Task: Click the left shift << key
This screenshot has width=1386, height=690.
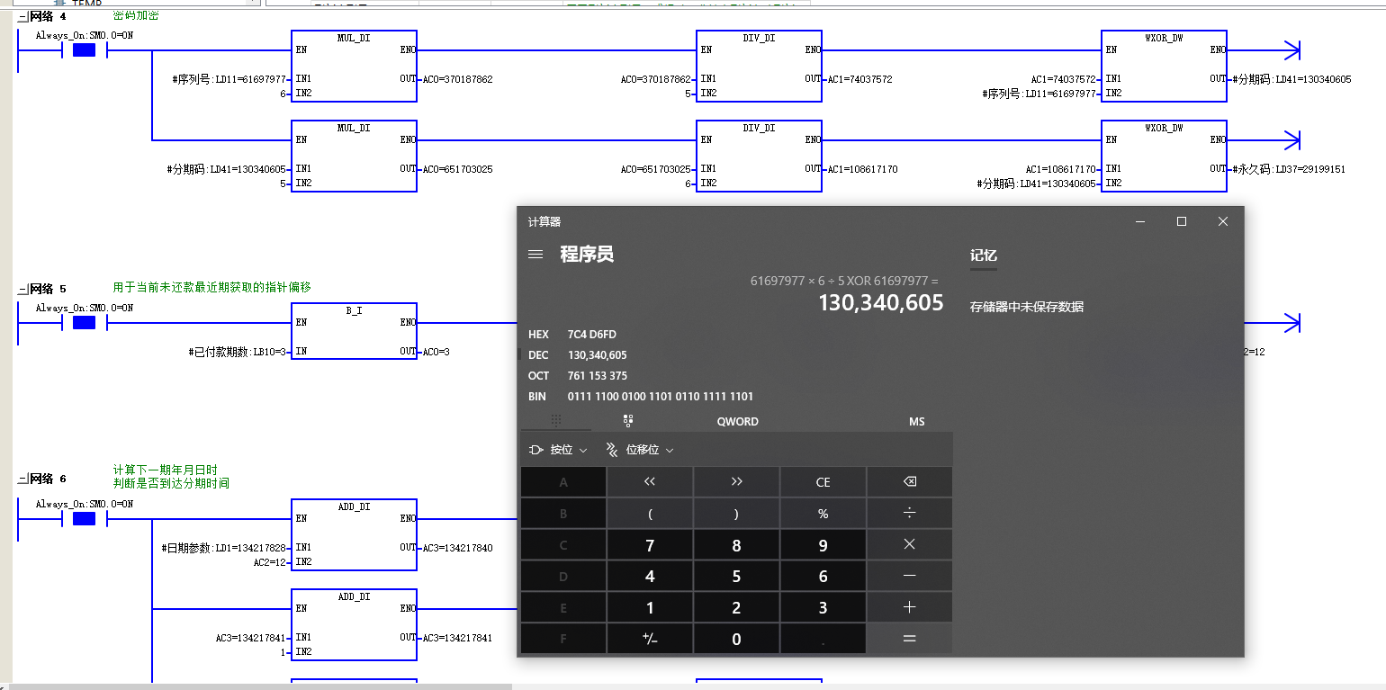Action: tap(650, 482)
